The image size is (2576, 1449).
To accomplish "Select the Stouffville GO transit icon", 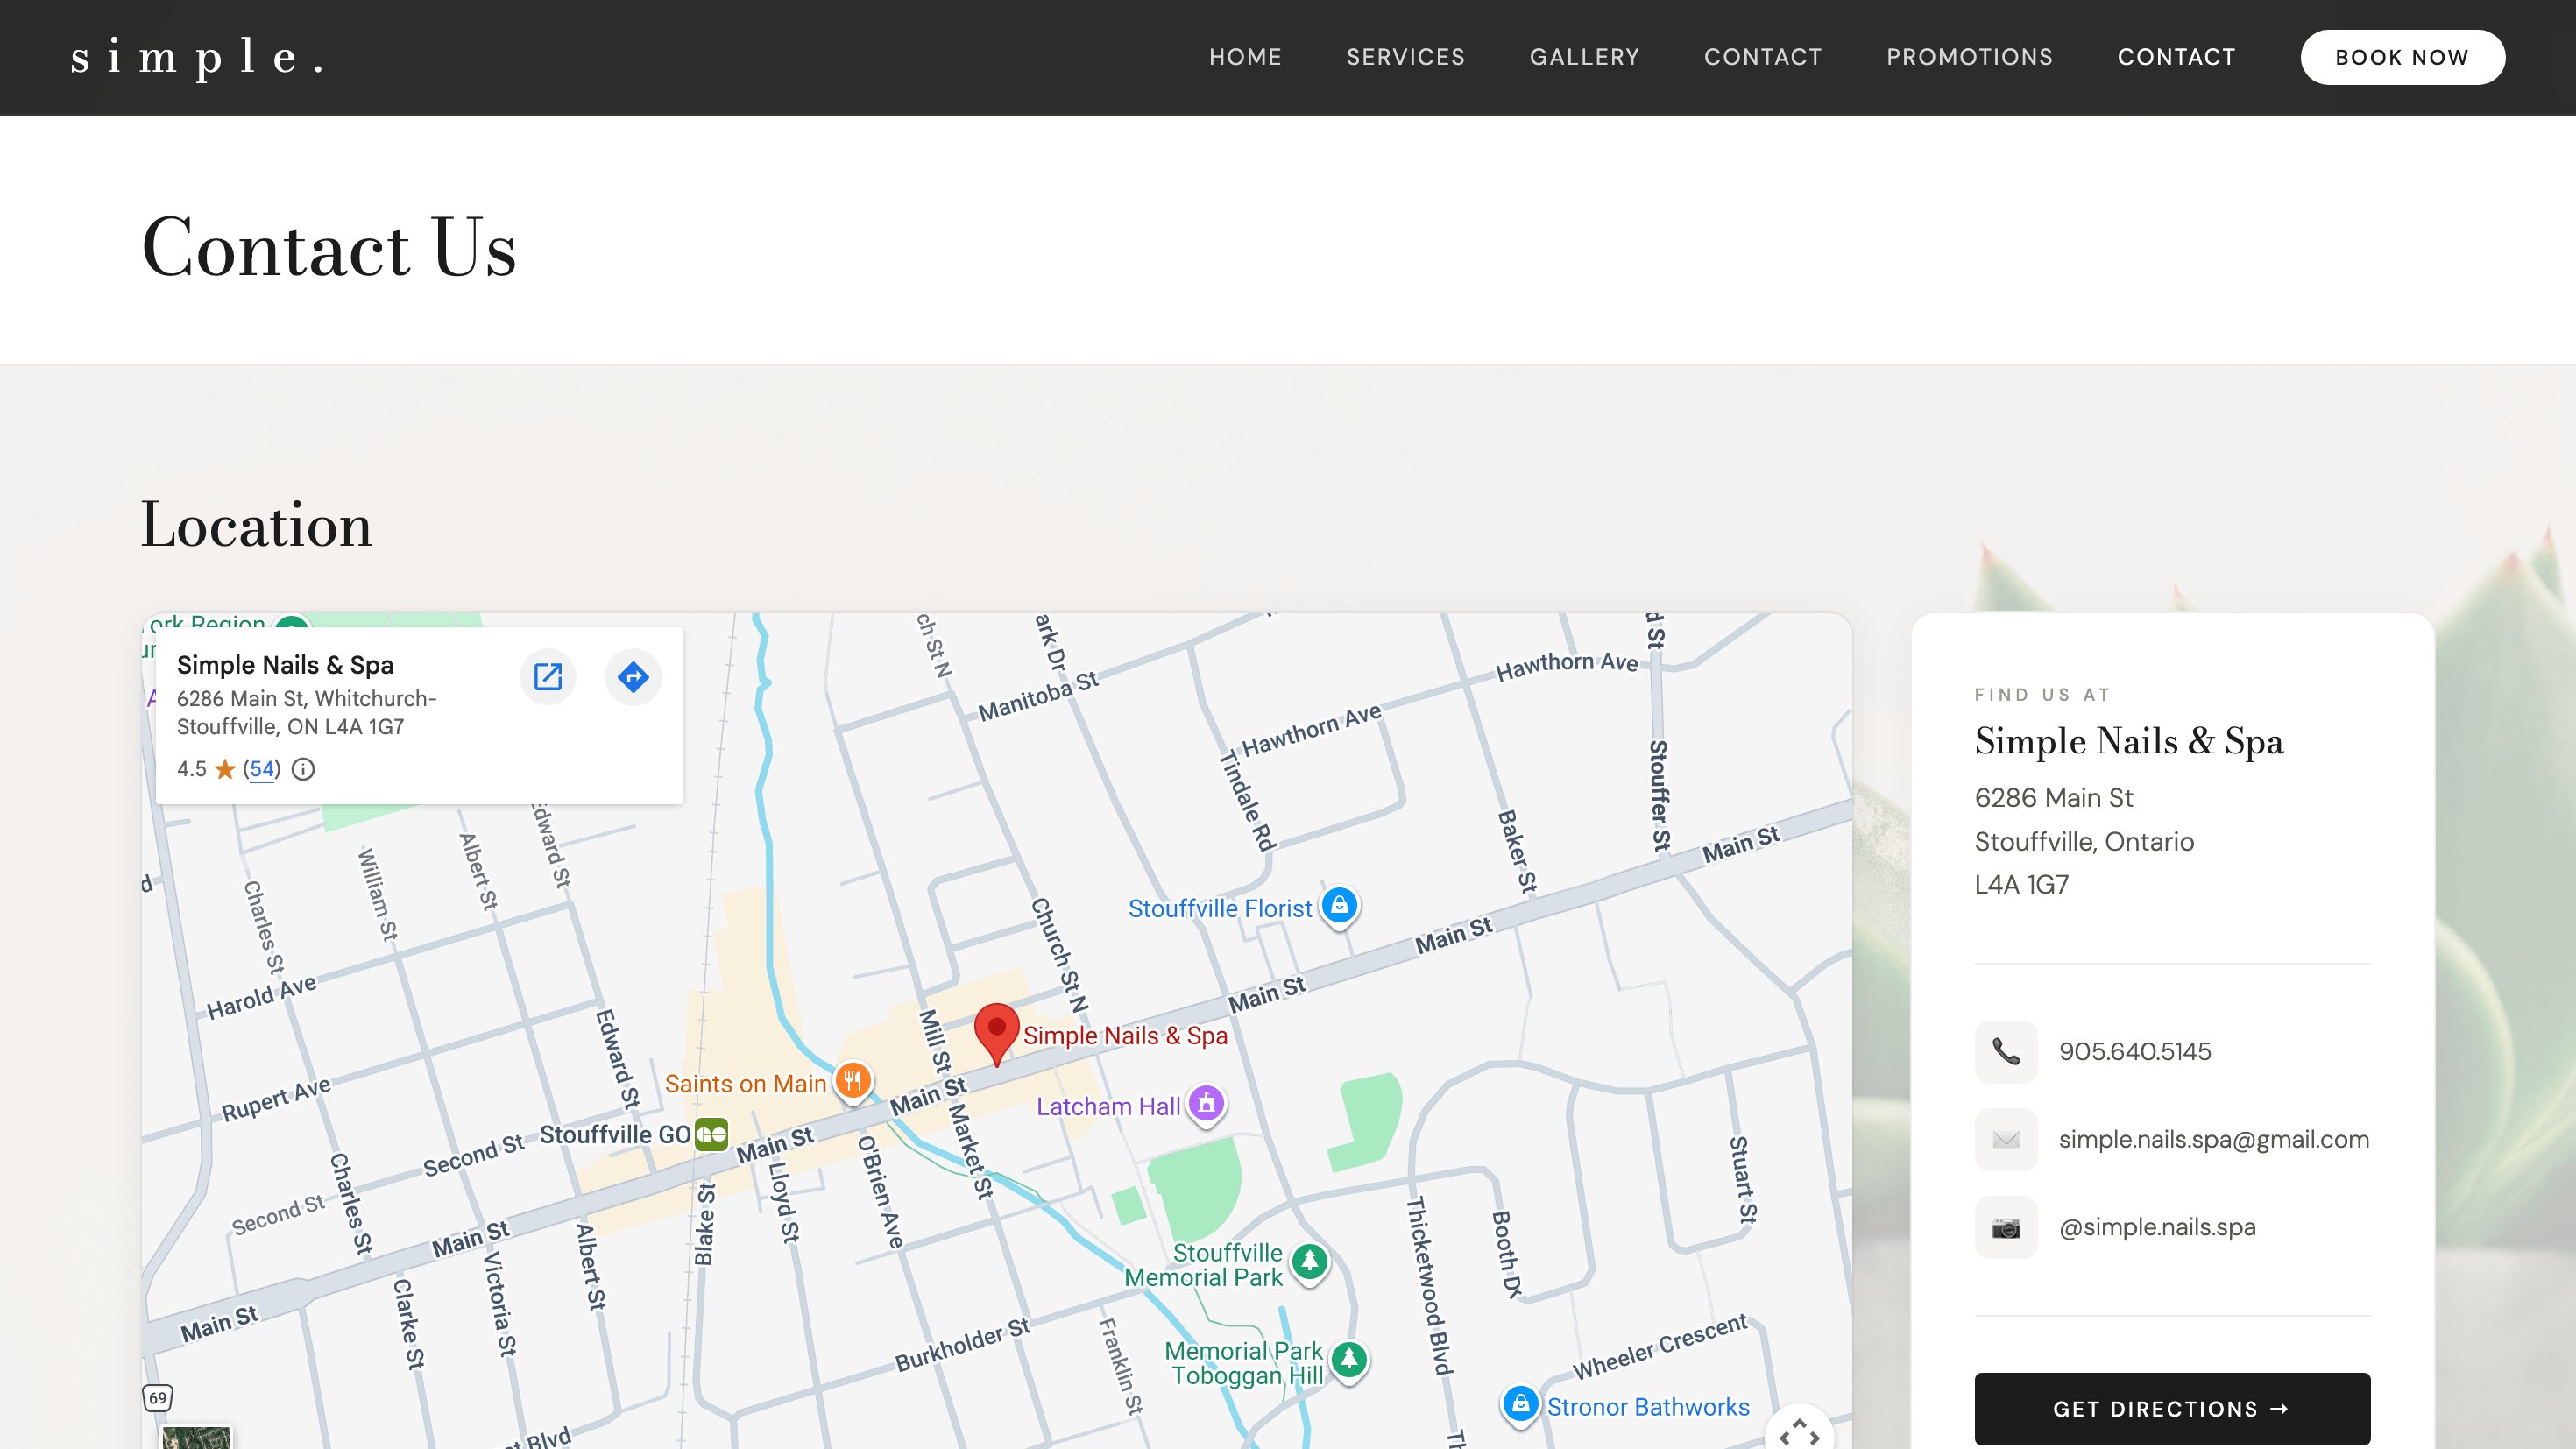I will [x=711, y=1134].
